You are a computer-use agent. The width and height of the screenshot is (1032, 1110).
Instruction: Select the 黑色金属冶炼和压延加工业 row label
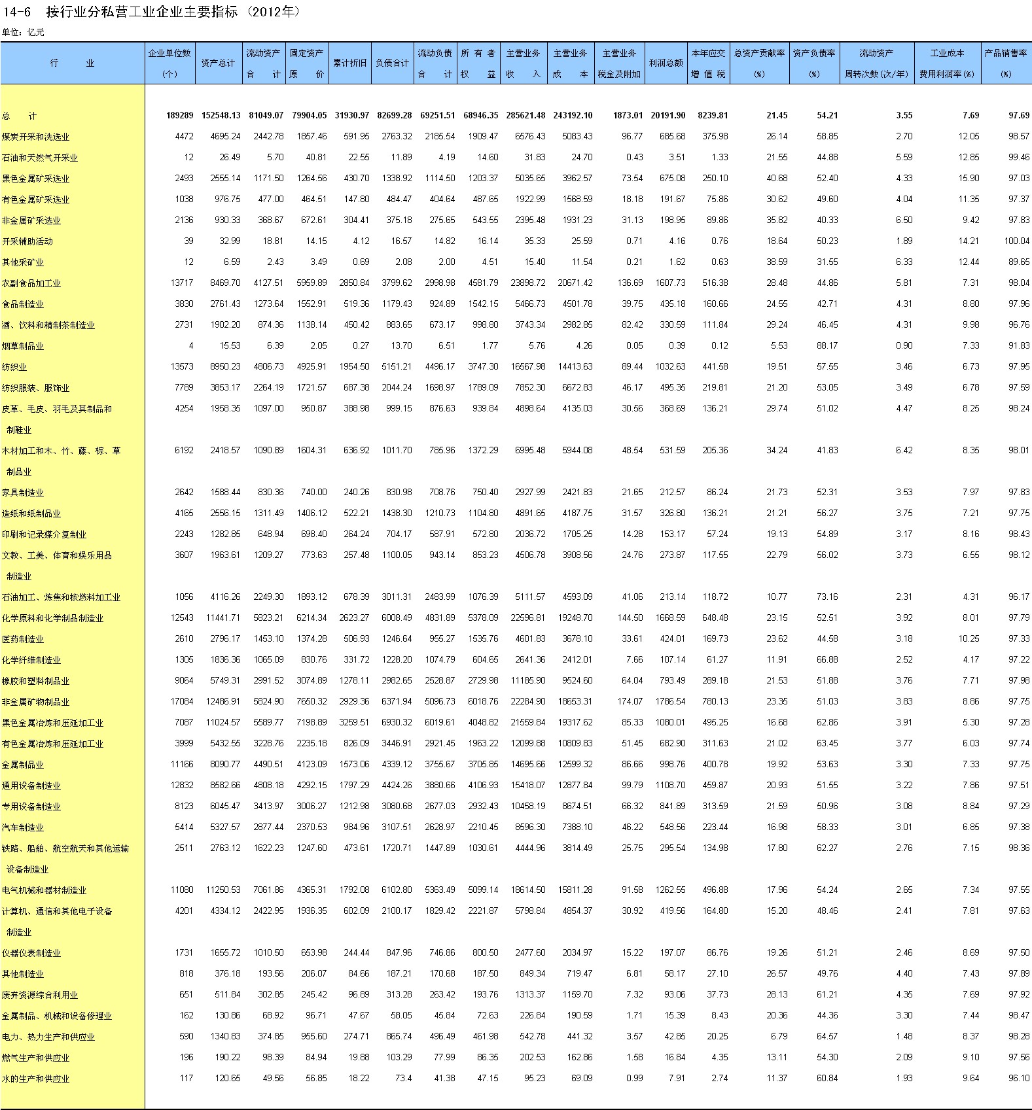pos(52,723)
